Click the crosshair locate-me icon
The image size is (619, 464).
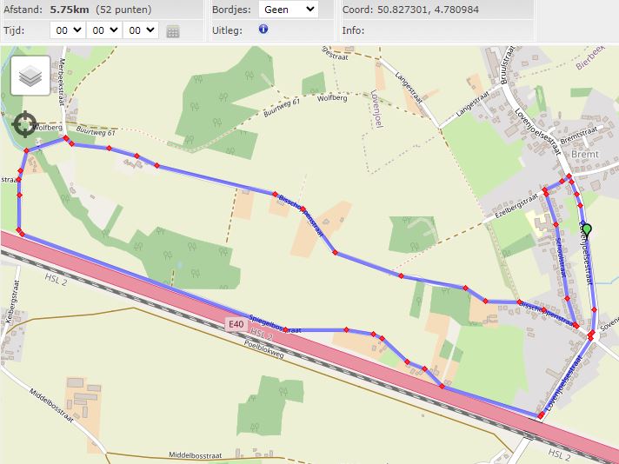pyautogui.click(x=25, y=124)
